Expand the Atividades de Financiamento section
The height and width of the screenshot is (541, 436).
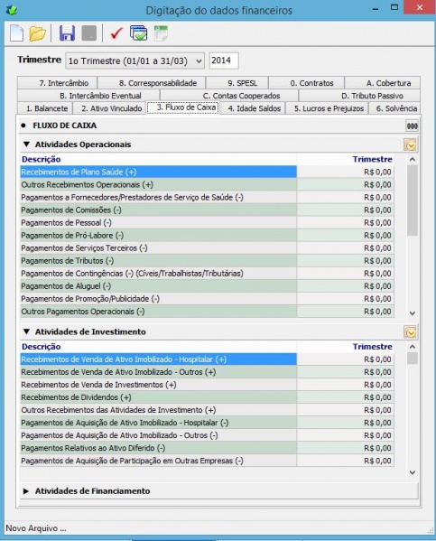point(26,491)
